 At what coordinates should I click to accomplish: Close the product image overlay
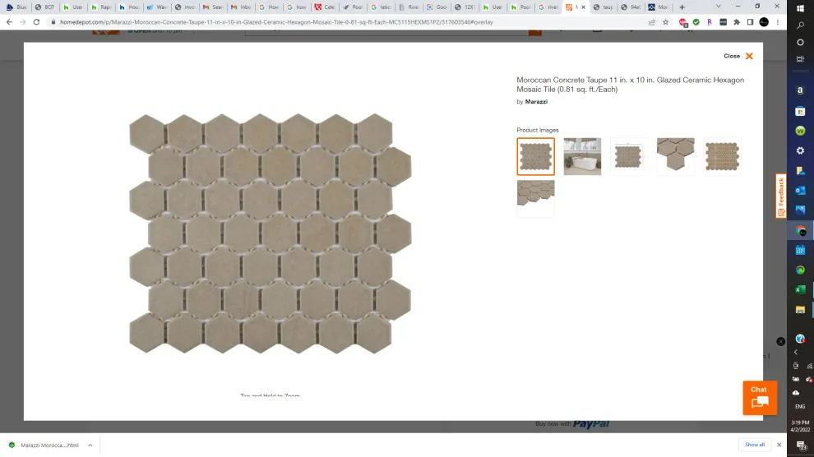(x=738, y=56)
